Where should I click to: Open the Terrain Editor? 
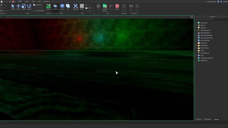(48, 7)
